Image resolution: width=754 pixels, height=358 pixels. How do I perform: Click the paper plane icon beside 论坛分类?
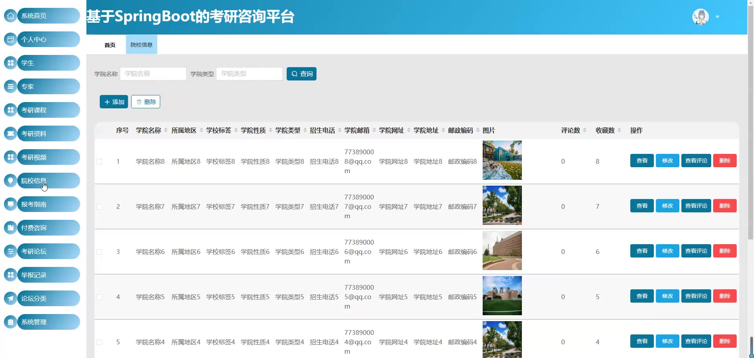tap(11, 298)
